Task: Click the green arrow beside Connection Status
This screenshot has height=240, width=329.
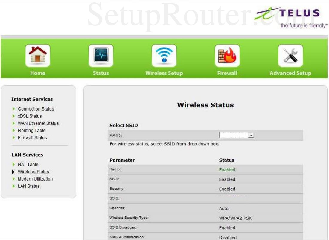Action: pos(13,109)
